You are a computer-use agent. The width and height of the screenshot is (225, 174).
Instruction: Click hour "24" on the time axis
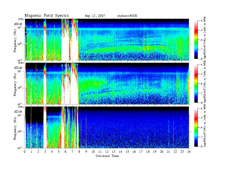coord(189,152)
